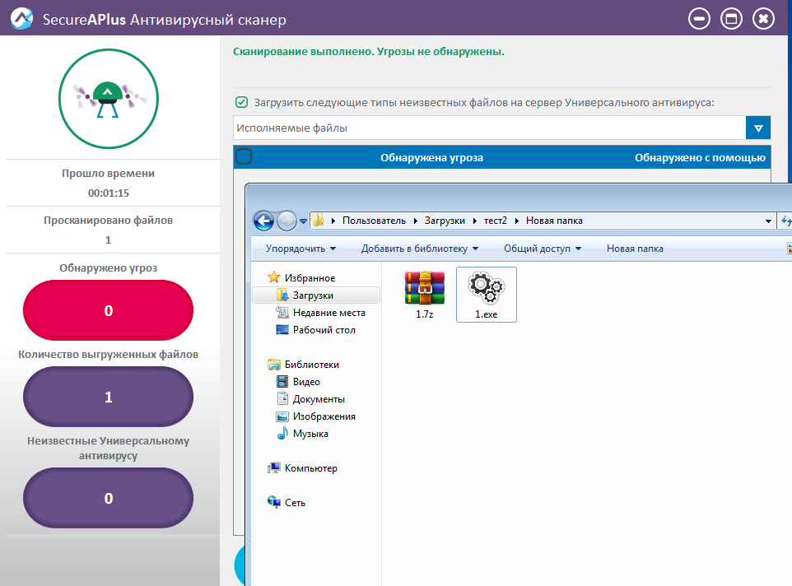
Task: Click 'Сканирование выполнено' status message
Action: tap(368, 52)
